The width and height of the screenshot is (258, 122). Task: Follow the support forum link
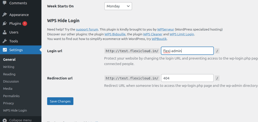[87, 29]
